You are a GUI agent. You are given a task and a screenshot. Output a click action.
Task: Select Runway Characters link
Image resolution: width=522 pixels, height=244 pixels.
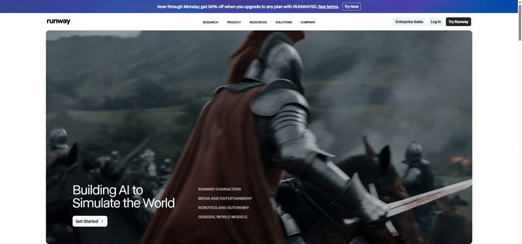219,189
